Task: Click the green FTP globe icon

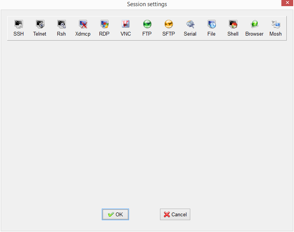Action: point(147,25)
